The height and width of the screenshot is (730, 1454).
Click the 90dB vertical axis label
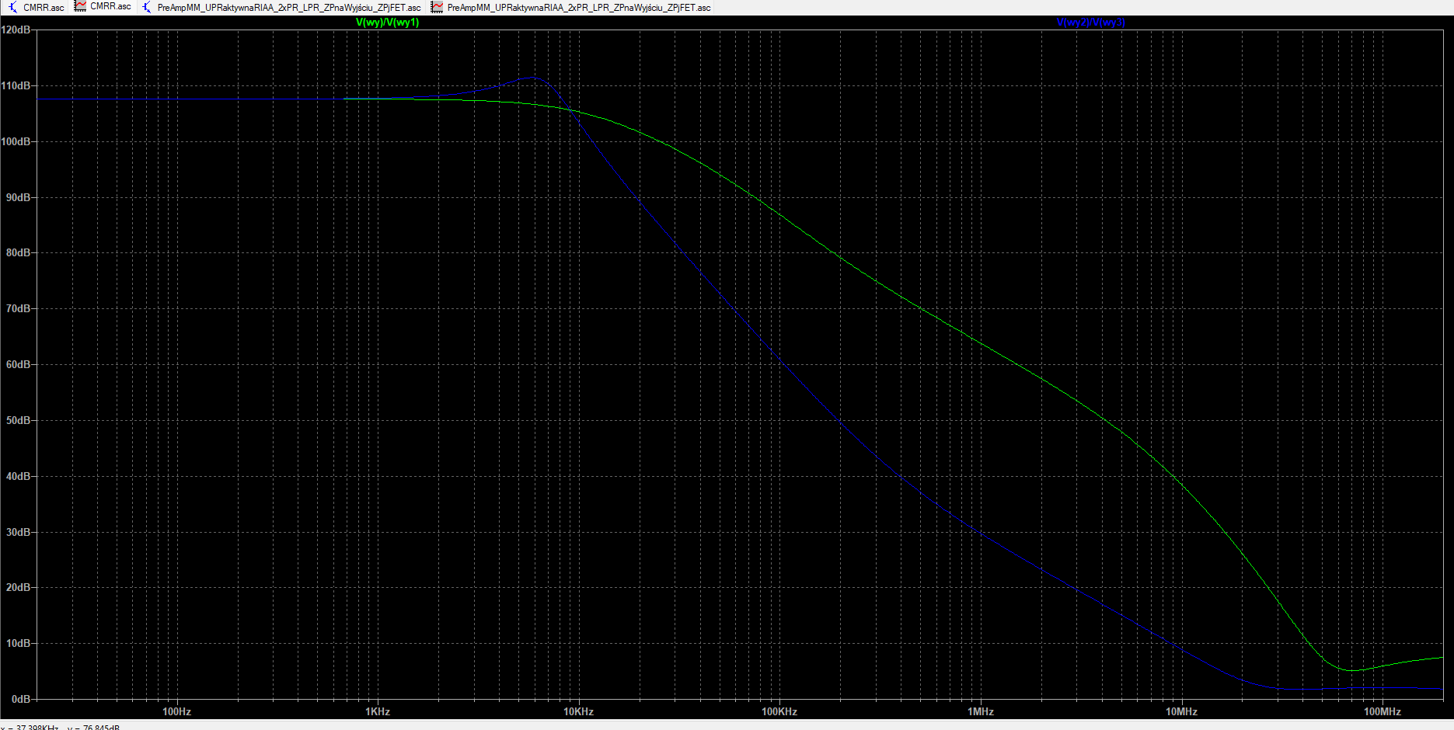click(x=19, y=197)
